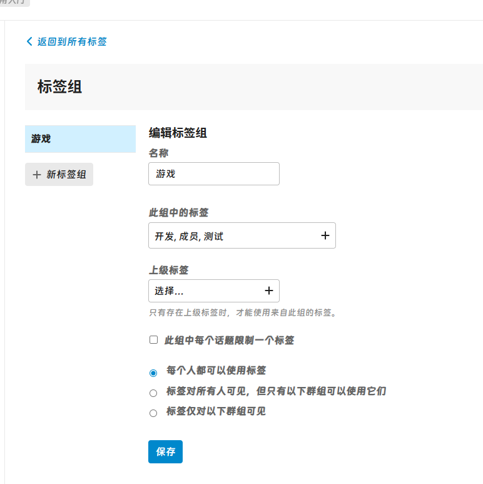Click plus icon in 此组中的标签 selector
The height and width of the screenshot is (484, 483).
(325, 235)
